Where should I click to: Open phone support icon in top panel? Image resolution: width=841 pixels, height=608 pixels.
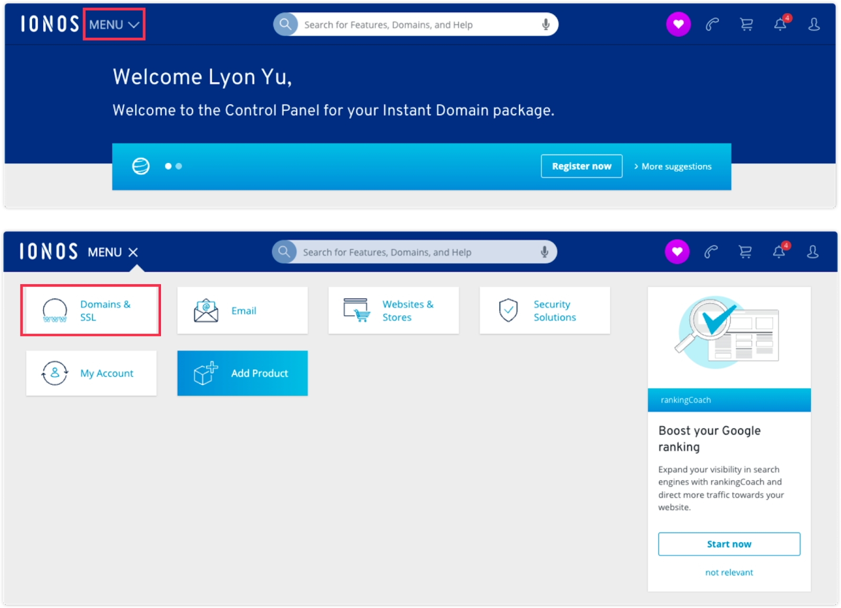click(x=712, y=24)
